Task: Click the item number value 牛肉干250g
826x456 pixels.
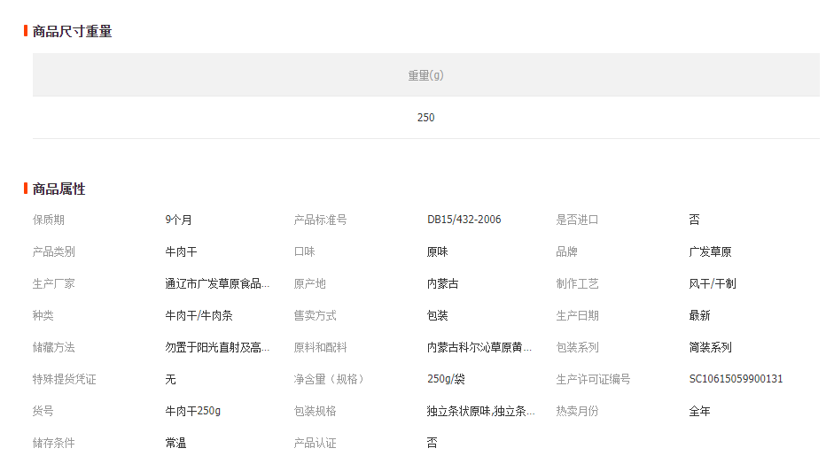Action: pyautogui.click(x=192, y=411)
